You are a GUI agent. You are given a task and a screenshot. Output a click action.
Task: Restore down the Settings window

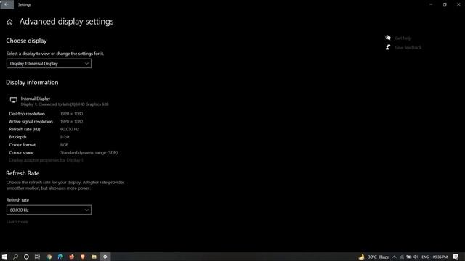pyautogui.click(x=445, y=4)
